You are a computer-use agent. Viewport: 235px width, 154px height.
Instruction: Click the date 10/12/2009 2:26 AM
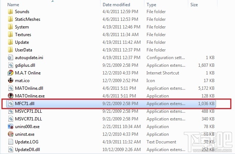point(122,149)
